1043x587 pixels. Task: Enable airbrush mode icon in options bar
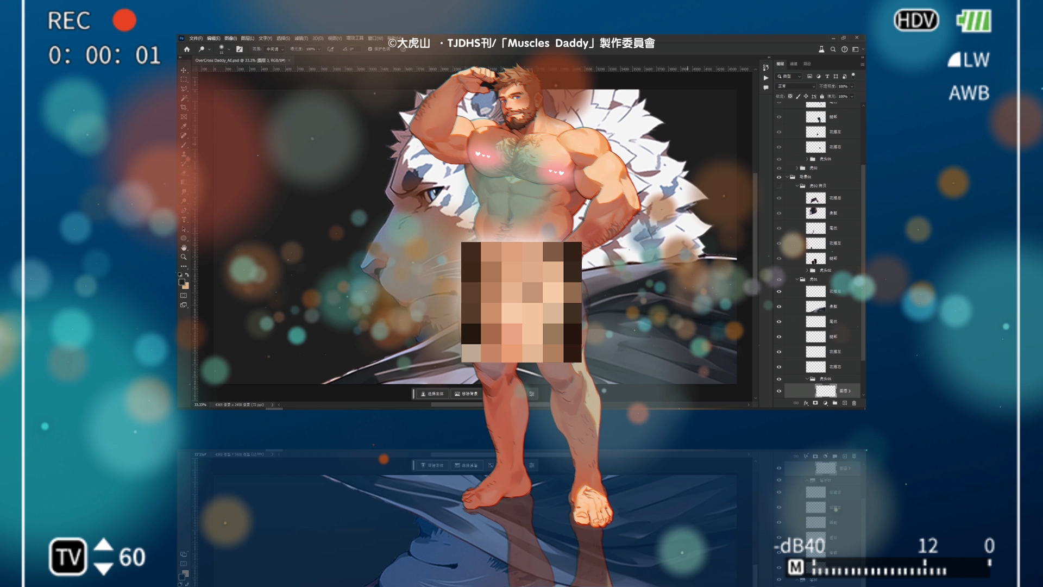(x=330, y=49)
